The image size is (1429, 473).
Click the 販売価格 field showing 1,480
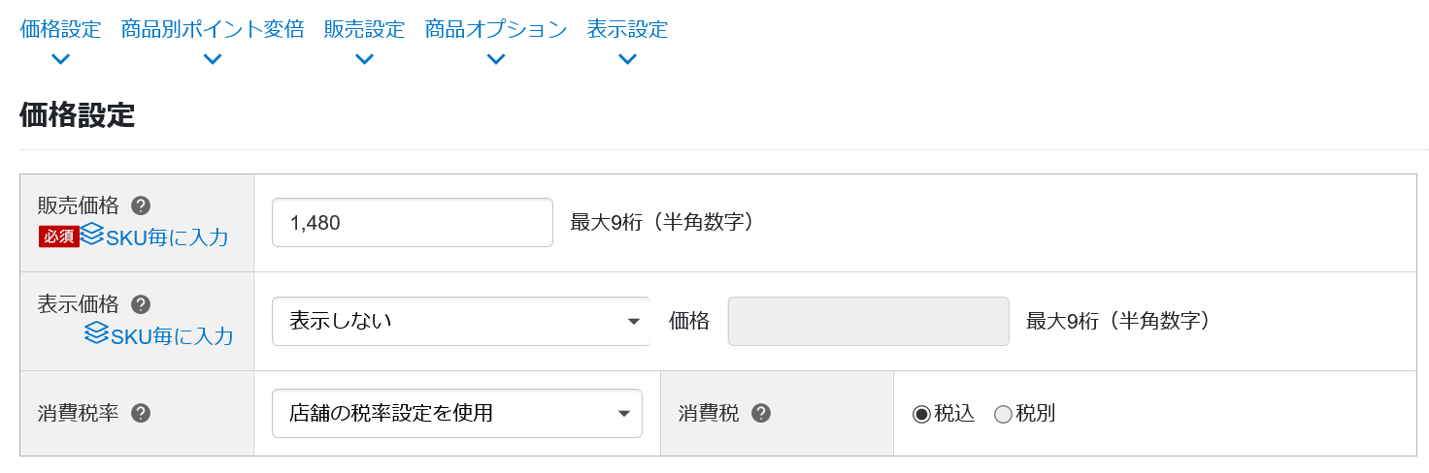tap(413, 223)
